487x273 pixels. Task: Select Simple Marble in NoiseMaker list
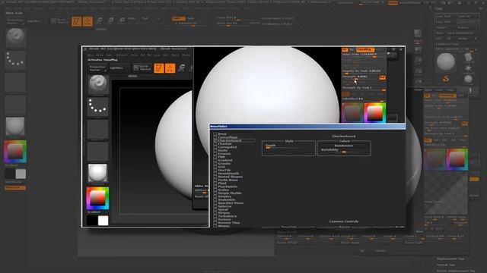(x=230, y=193)
